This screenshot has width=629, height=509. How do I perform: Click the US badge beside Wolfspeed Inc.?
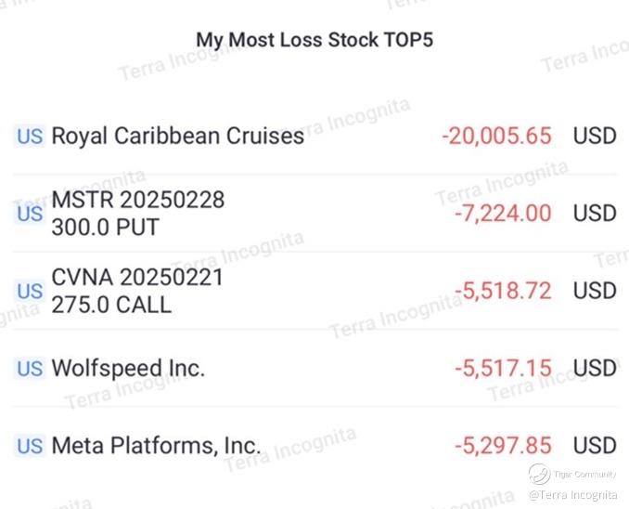[30, 369]
